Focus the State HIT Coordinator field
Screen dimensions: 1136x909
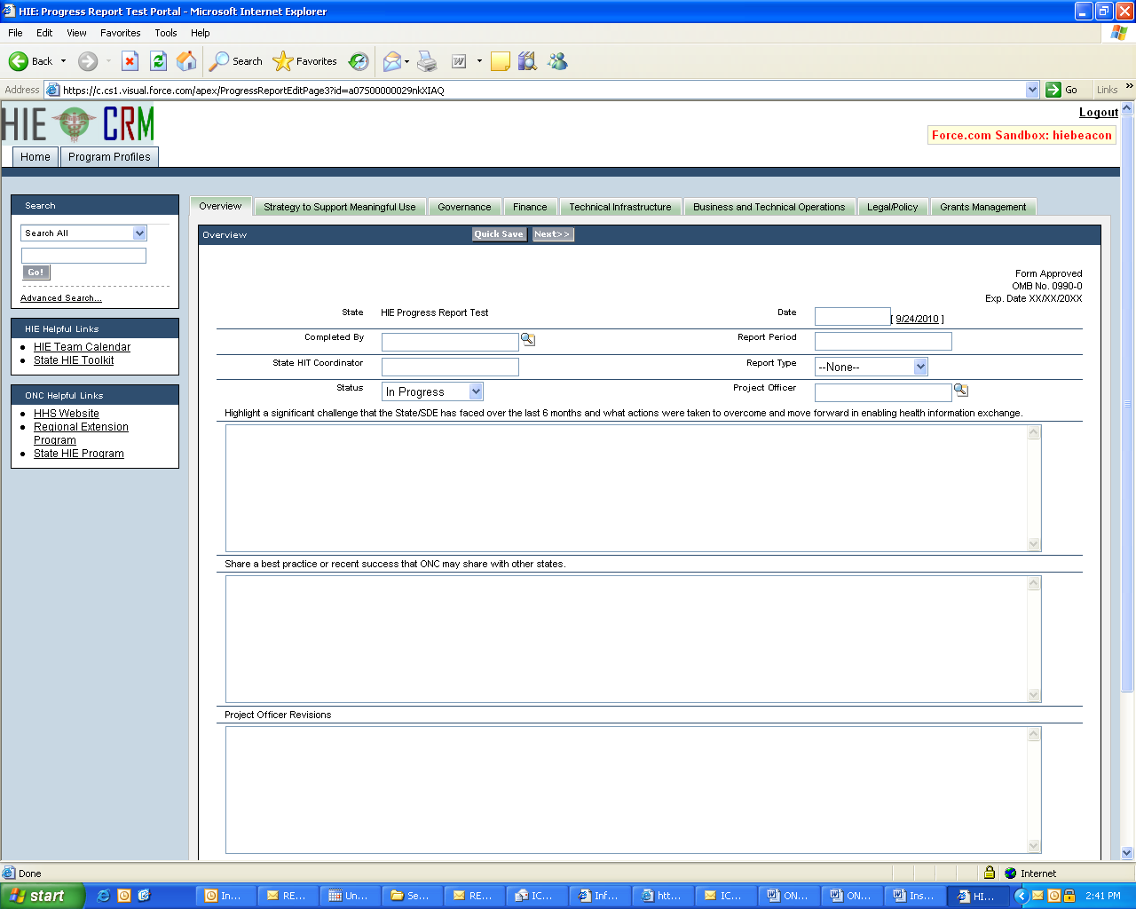pos(450,367)
